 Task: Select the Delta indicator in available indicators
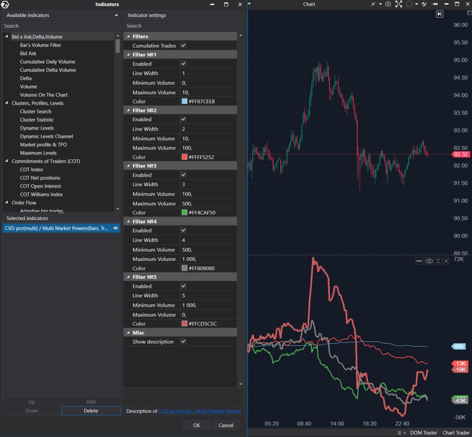click(26, 78)
